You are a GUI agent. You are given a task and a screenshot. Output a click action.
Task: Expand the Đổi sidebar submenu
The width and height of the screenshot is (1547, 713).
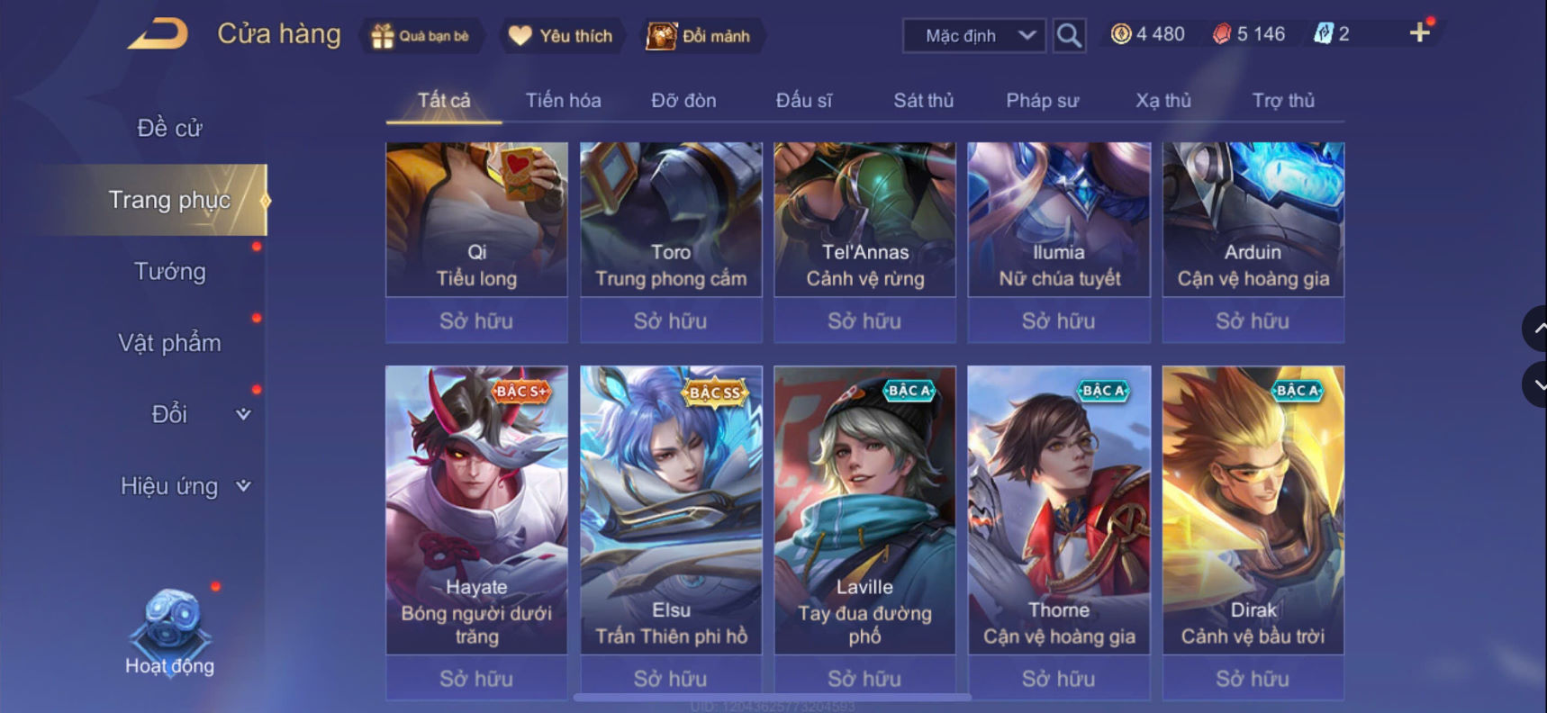[x=243, y=414]
